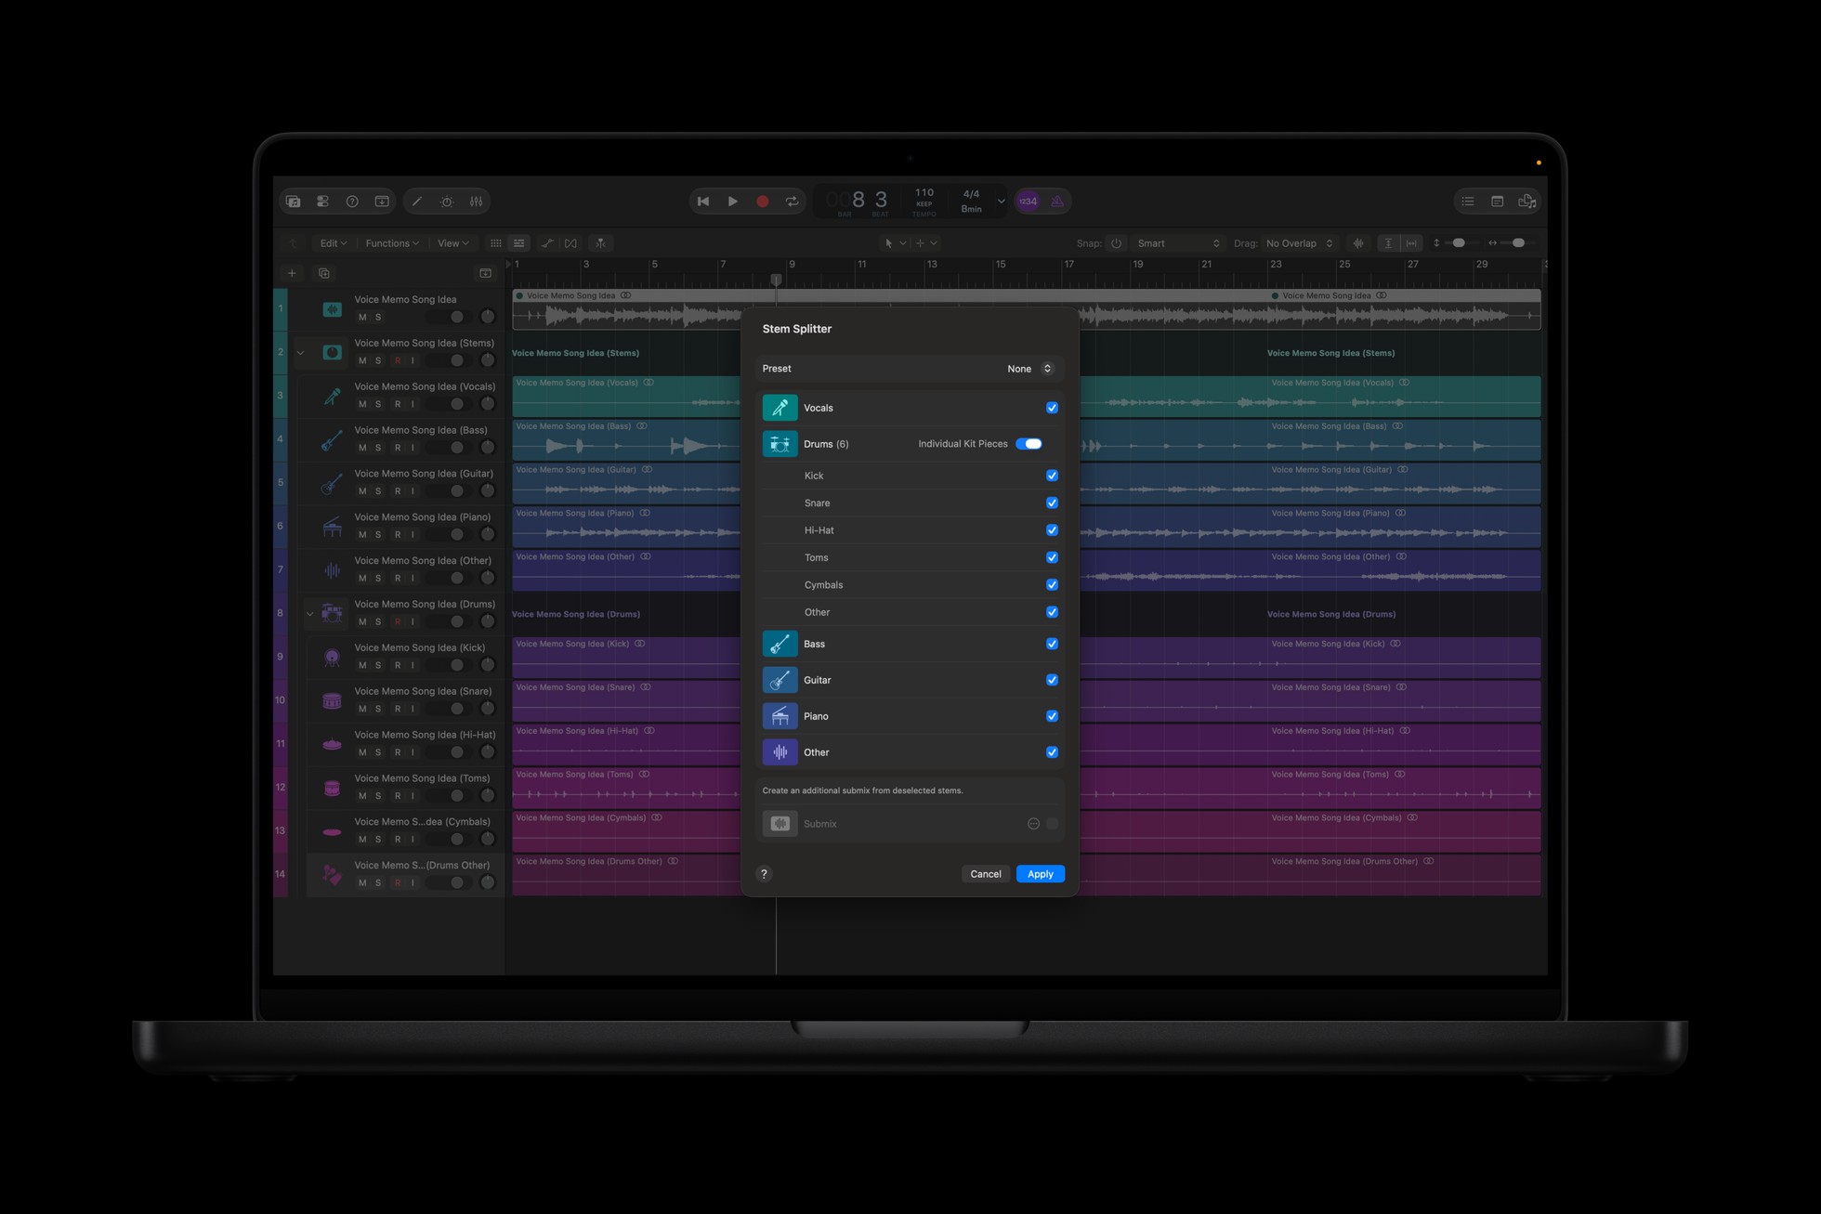
Task: Start recording with the red Record button
Action: pos(763,202)
